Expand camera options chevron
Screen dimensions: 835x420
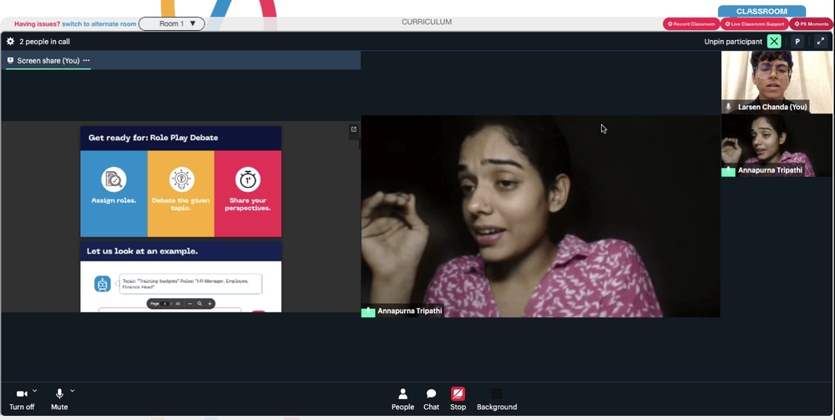[34, 392]
